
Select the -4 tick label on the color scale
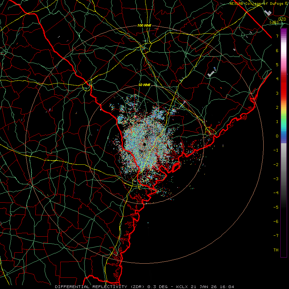276,193
